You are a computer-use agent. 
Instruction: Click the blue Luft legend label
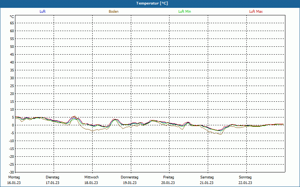coord(42,12)
